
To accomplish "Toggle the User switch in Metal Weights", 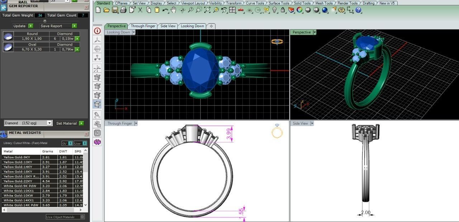I will (x=80, y=143).
